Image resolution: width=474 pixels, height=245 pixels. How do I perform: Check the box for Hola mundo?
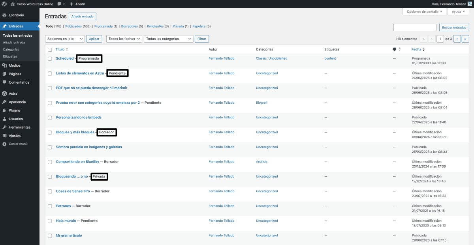pos(50,221)
